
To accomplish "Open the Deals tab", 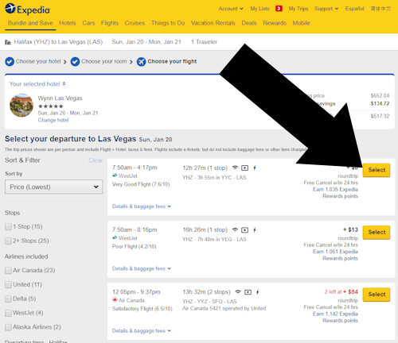I will click(x=249, y=23).
